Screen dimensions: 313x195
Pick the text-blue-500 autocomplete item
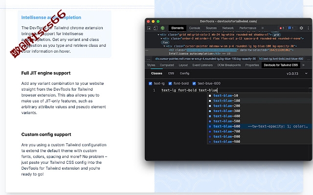pyautogui.click(x=259, y=121)
